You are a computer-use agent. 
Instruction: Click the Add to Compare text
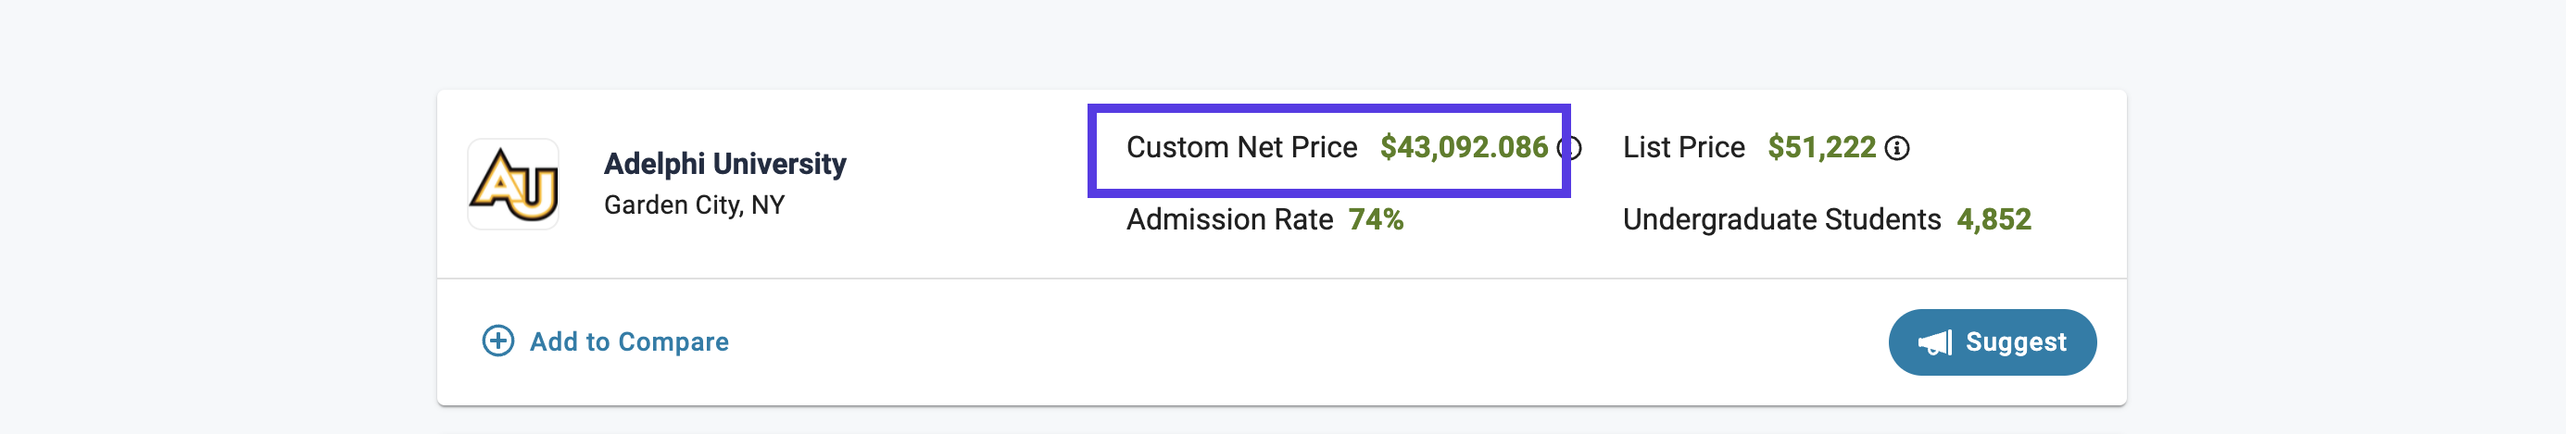pos(629,341)
